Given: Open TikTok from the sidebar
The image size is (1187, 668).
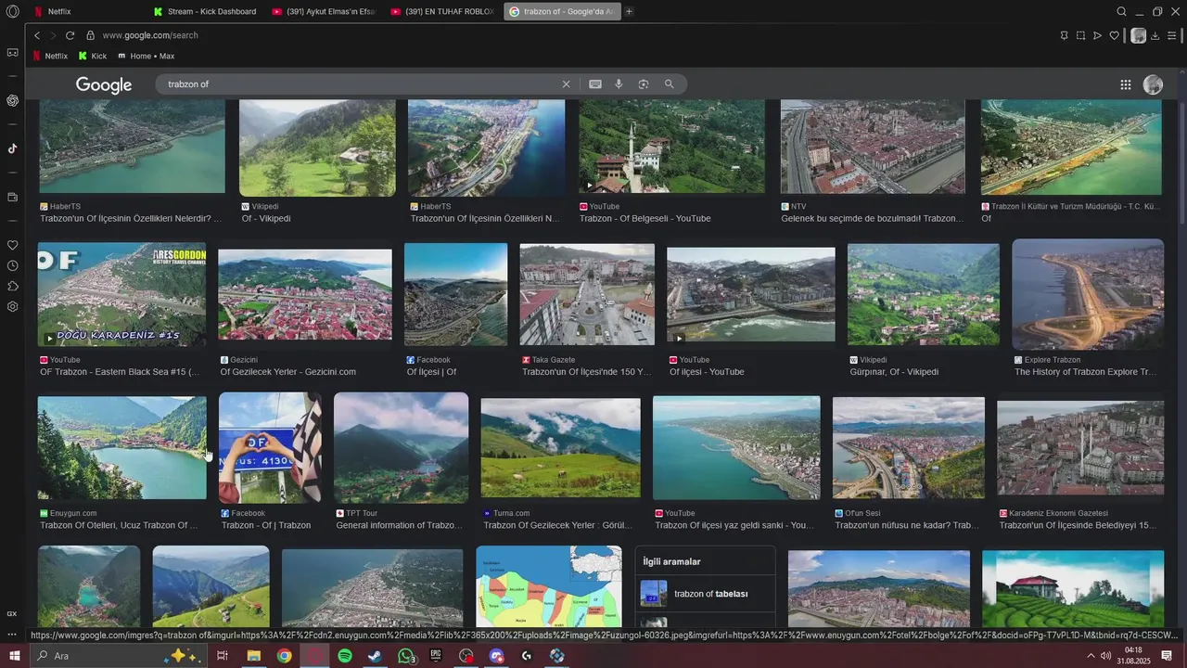Looking at the screenshot, I should 12,148.
